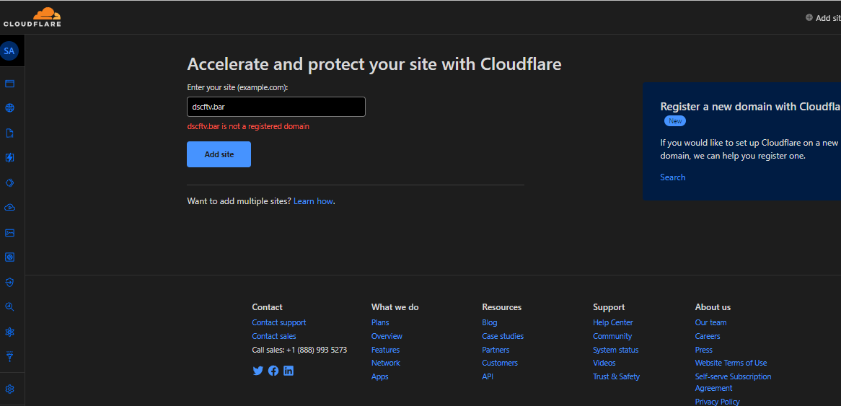Click the New badge in the register card
This screenshot has height=406, width=841.
675,121
